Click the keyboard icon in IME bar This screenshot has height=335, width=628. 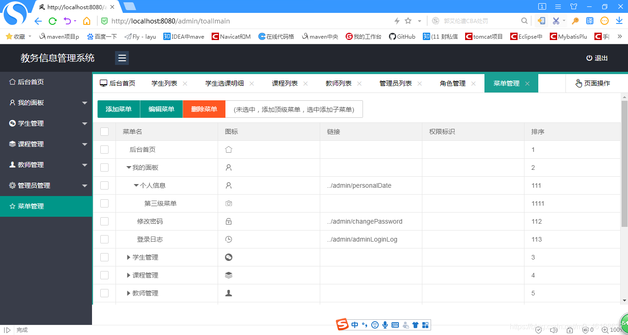[x=395, y=325]
